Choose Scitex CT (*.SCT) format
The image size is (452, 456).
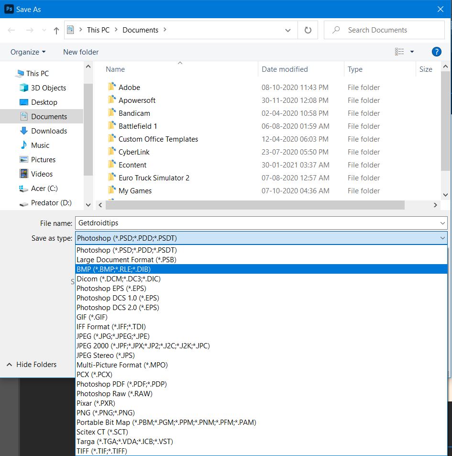pyautogui.click(x=261, y=432)
